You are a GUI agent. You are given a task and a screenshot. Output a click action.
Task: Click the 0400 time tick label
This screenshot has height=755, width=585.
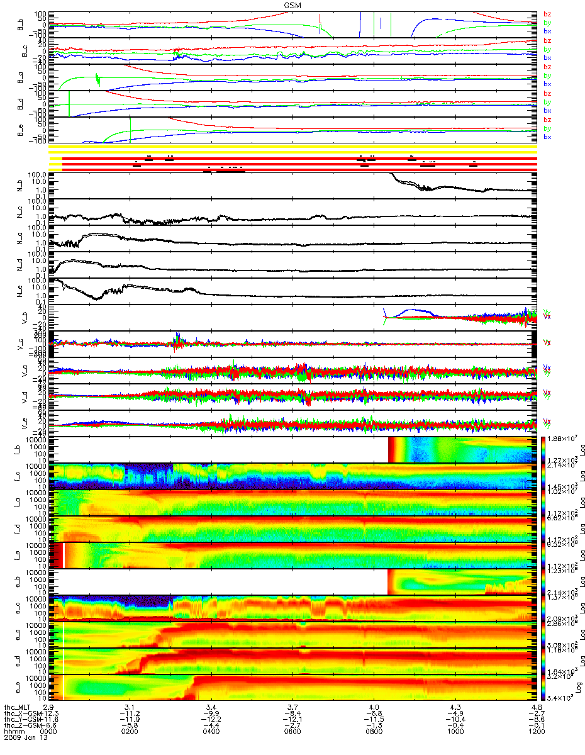(x=211, y=732)
